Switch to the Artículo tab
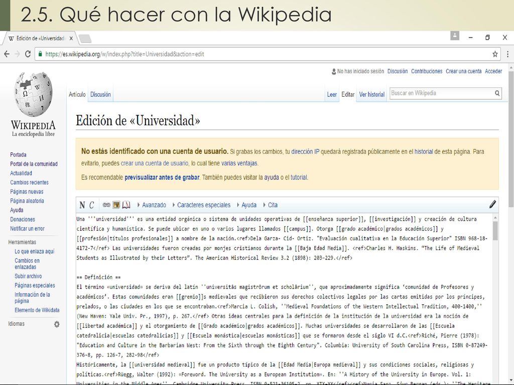Screen dimensions: 514x385 (x=77, y=94)
